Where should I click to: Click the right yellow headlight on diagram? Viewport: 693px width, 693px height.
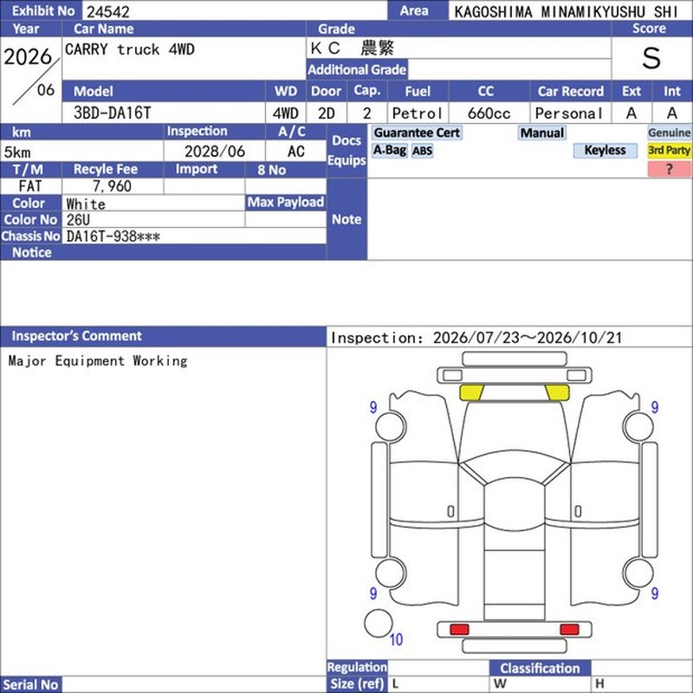(557, 392)
